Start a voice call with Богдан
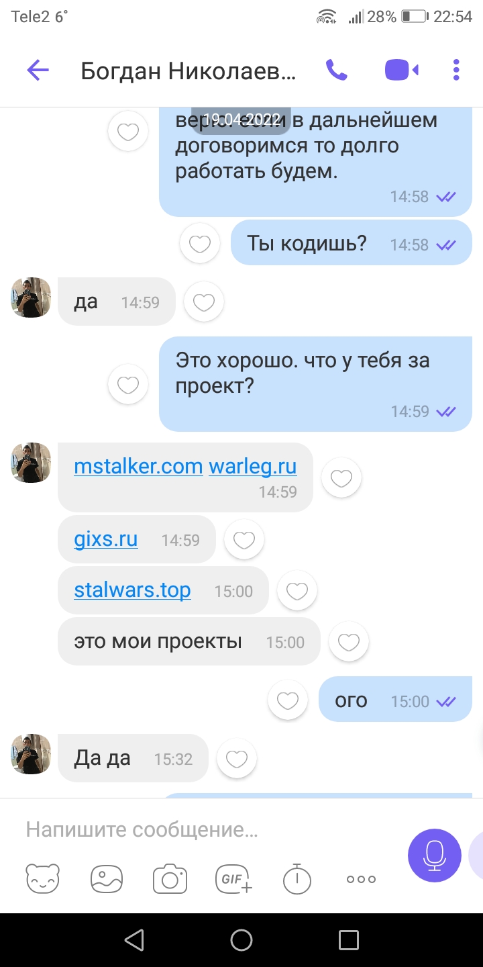The height and width of the screenshot is (967, 483). [x=336, y=70]
